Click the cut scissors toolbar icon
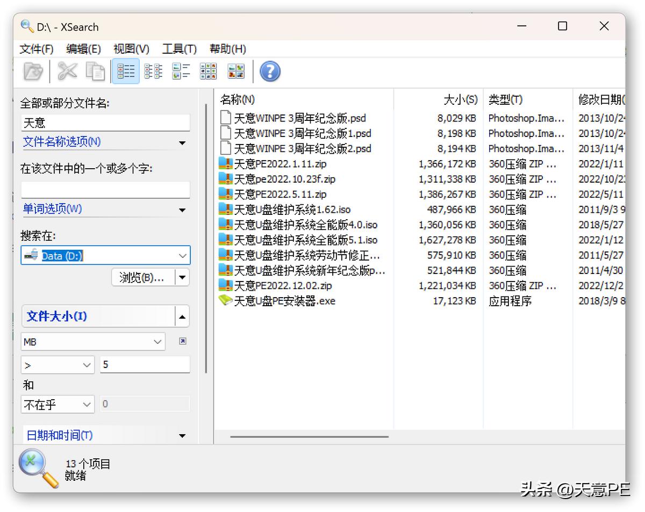The height and width of the screenshot is (512, 645). tap(67, 70)
